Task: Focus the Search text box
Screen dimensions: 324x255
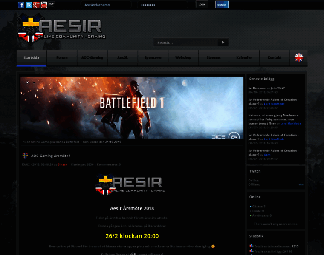Action: 185,42
